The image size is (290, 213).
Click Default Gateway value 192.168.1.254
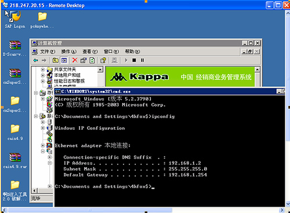click(x=188, y=175)
